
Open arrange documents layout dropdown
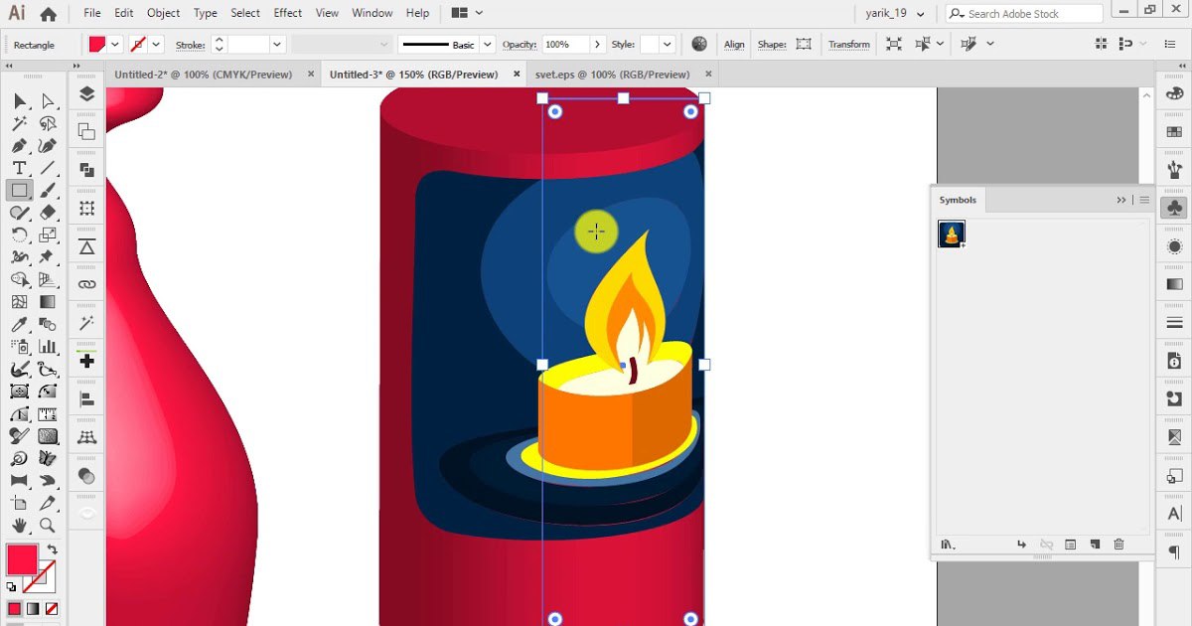tap(467, 13)
